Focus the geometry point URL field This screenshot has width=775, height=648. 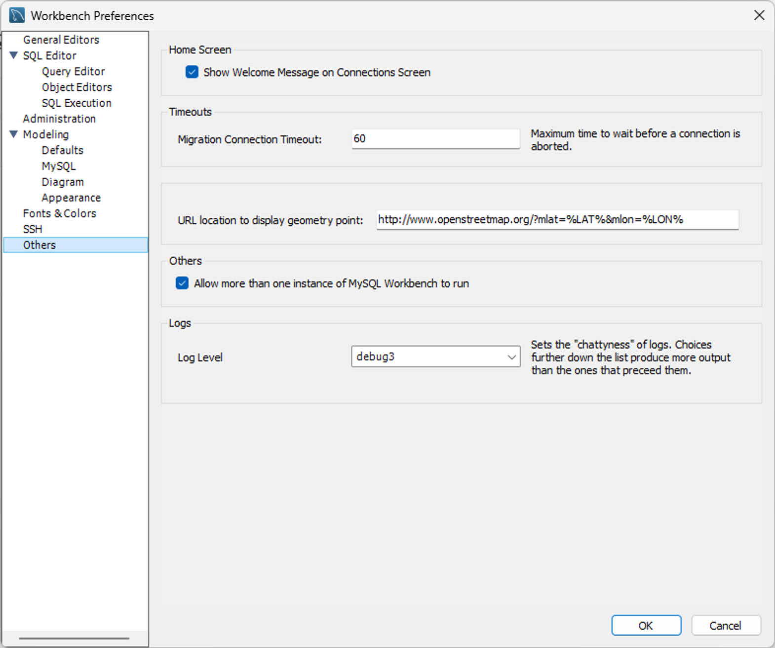[557, 220]
